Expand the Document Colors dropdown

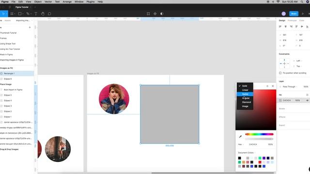(x=247, y=153)
